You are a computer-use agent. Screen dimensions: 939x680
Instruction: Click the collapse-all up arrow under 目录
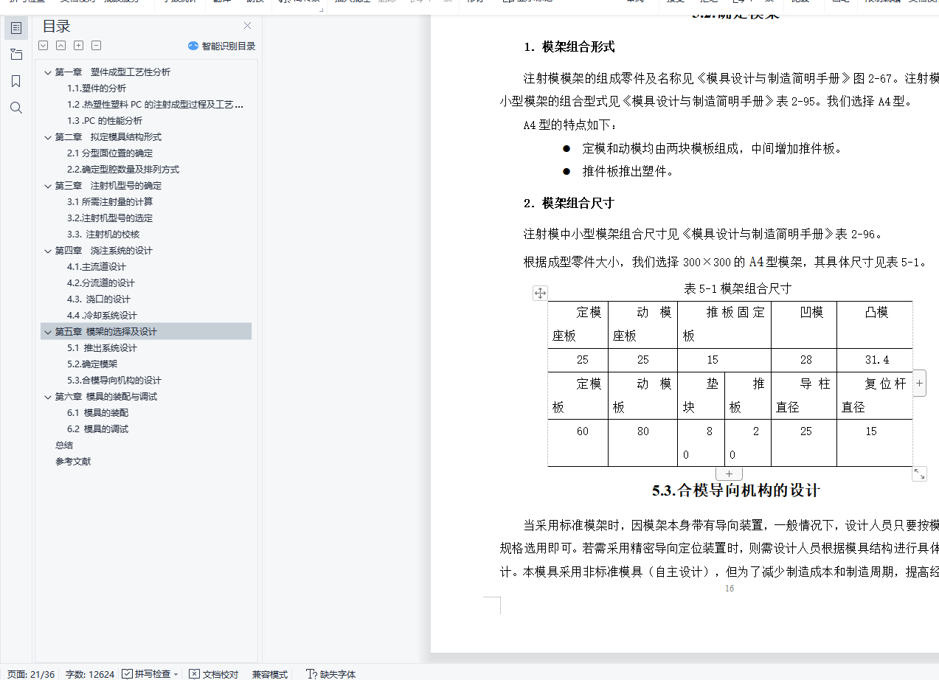pos(60,46)
